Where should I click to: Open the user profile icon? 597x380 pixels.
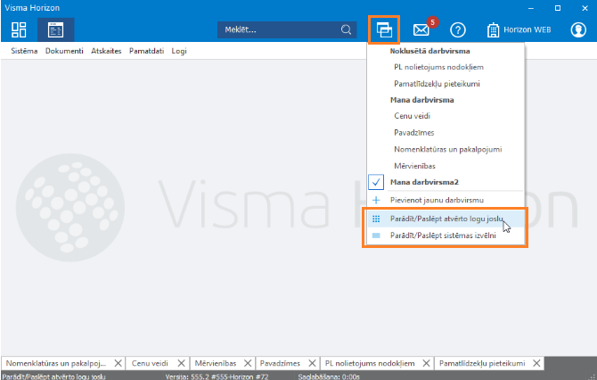[x=578, y=29]
